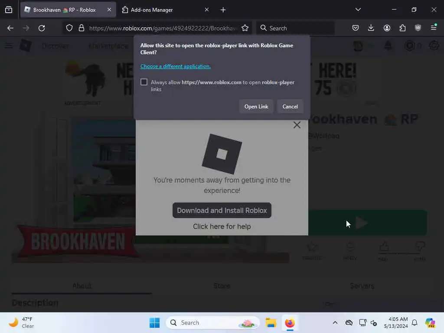This screenshot has height=333, width=444.
Task: Click here for help link
Action: [222, 226]
